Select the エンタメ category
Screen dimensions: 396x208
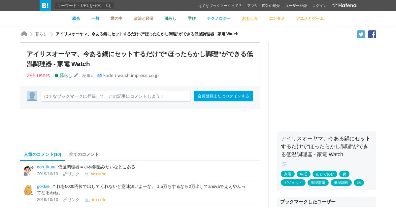277,18
